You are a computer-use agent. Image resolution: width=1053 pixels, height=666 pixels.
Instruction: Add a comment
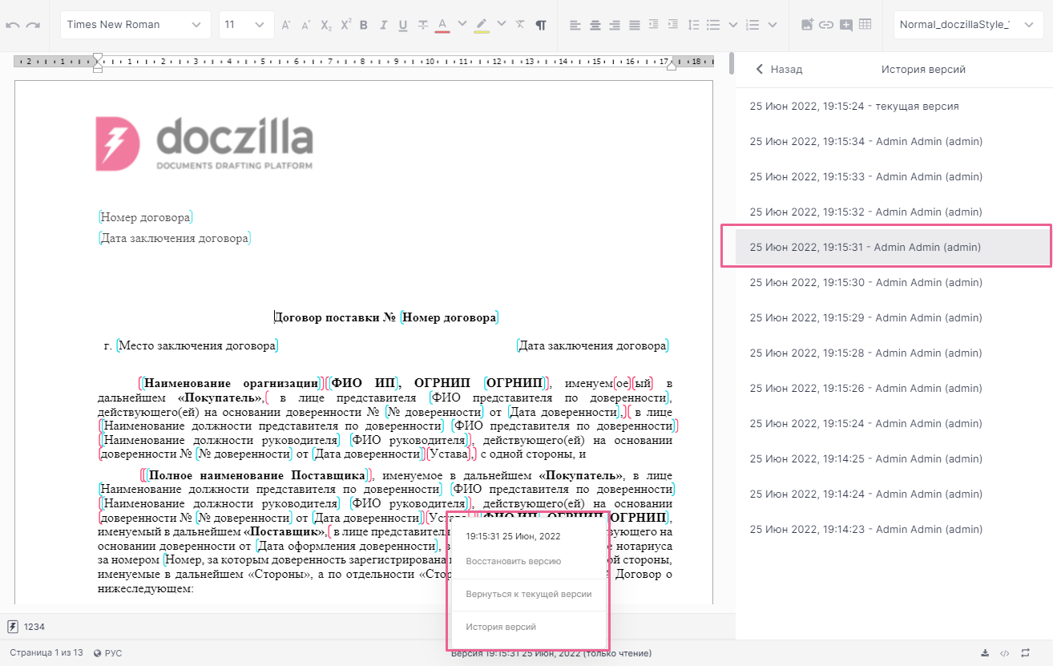pyautogui.click(x=846, y=25)
